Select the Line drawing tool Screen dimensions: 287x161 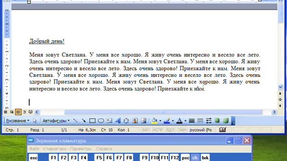point(75,121)
